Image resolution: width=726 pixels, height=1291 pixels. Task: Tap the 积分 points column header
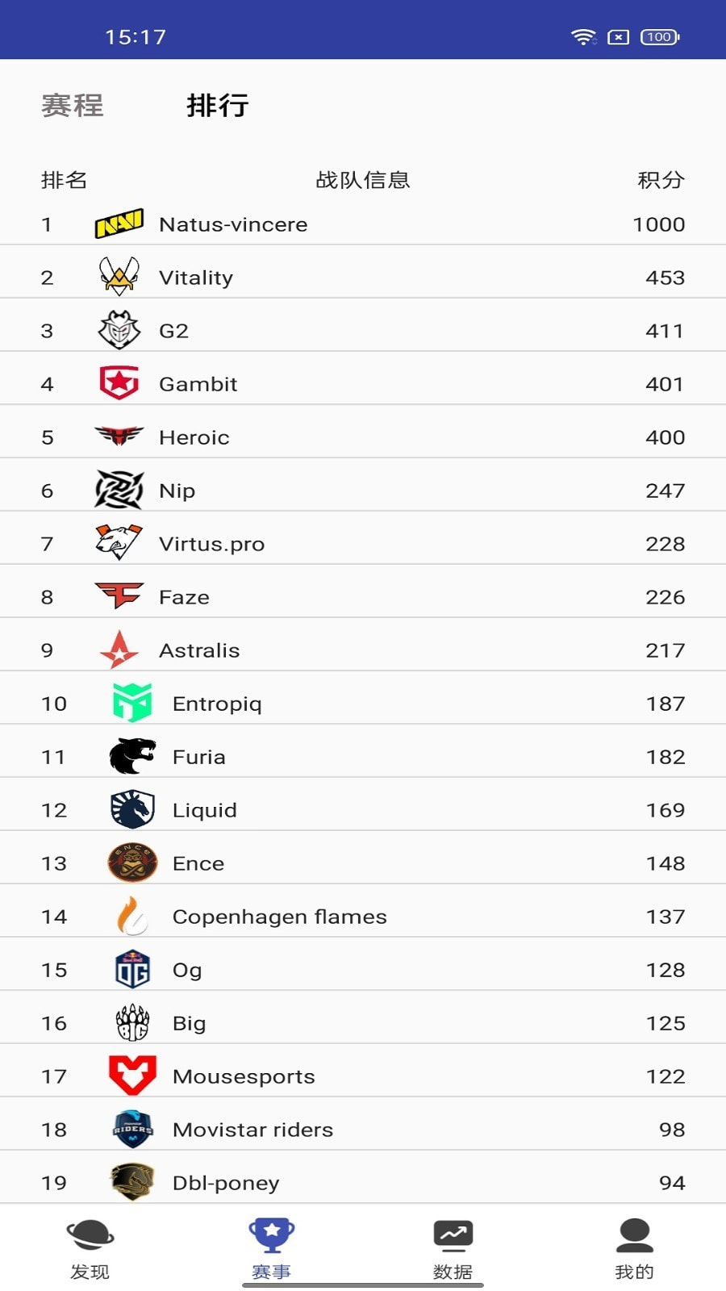pyautogui.click(x=661, y=180)
